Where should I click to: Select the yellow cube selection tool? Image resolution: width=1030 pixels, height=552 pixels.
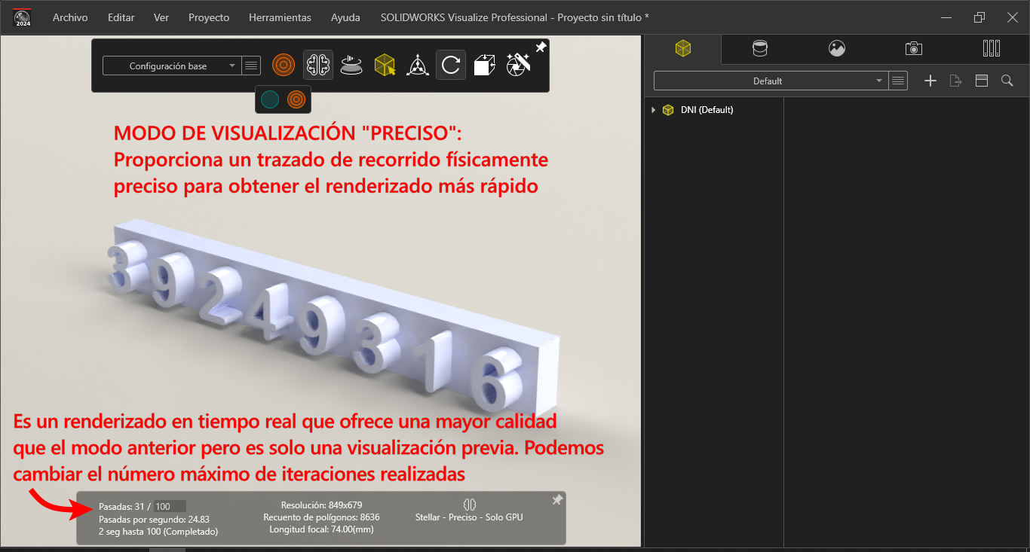tap(385, 66)
